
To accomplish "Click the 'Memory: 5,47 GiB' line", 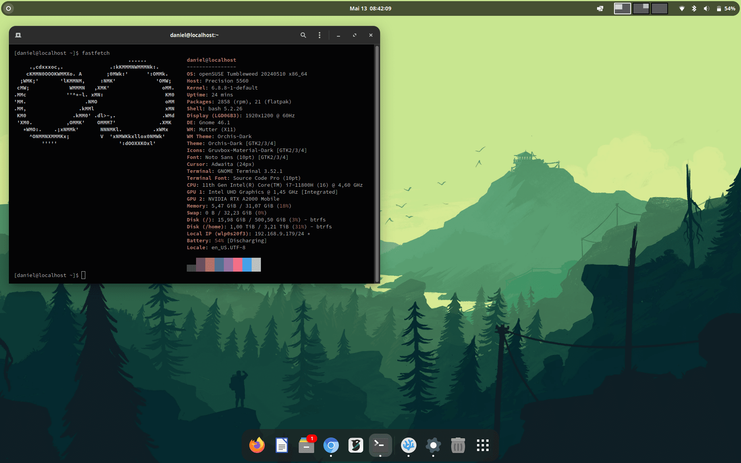I will [x=239, y=206].
